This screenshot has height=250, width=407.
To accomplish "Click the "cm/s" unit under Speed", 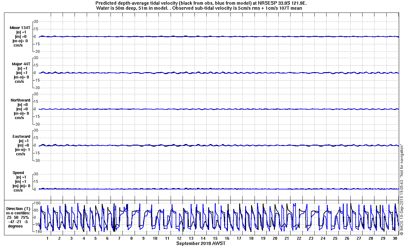I will pos(18,190).
